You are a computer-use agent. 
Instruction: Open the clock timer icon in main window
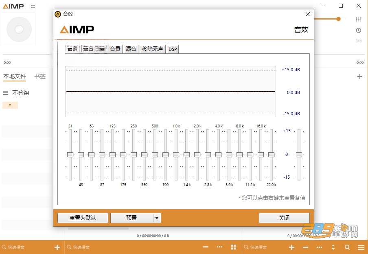click(358, 30)
